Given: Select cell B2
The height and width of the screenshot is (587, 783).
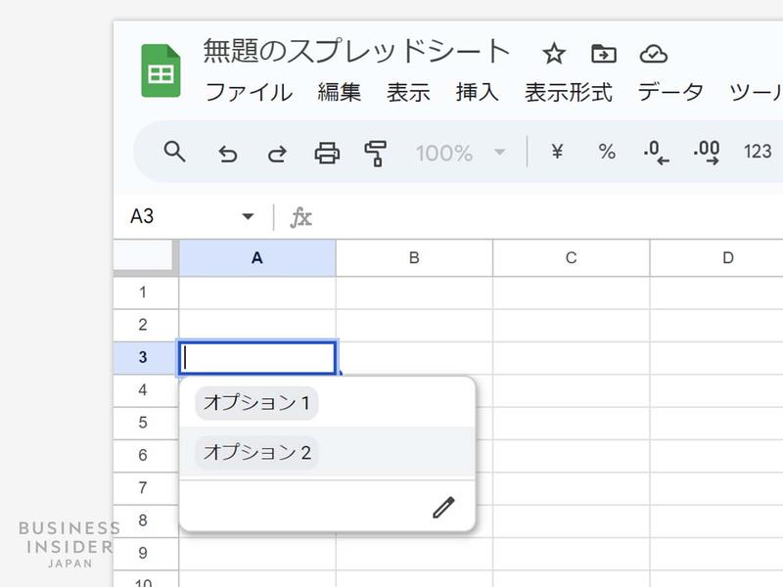Looking at the screenshot, I should point(414,326).
